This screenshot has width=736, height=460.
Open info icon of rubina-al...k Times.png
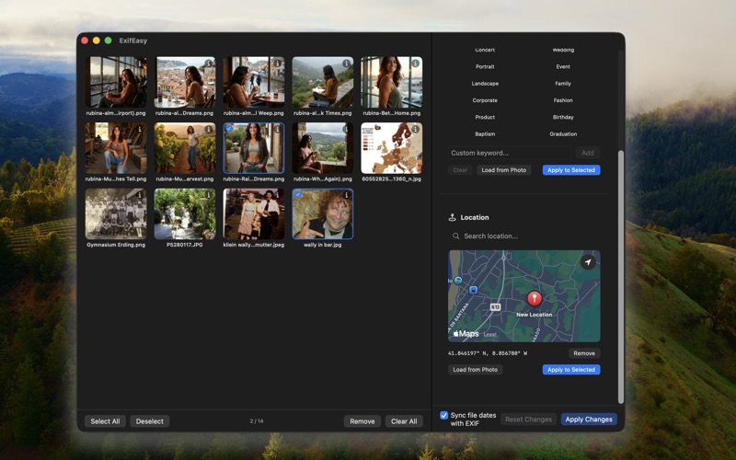[347, 63]
